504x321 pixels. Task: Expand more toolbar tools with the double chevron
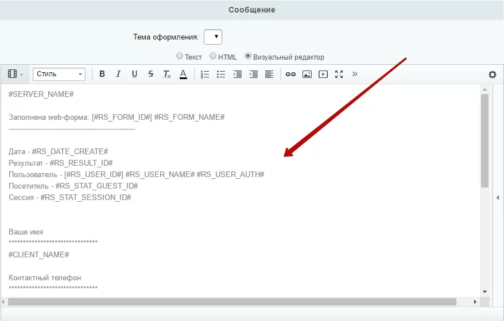pos(355,74)
